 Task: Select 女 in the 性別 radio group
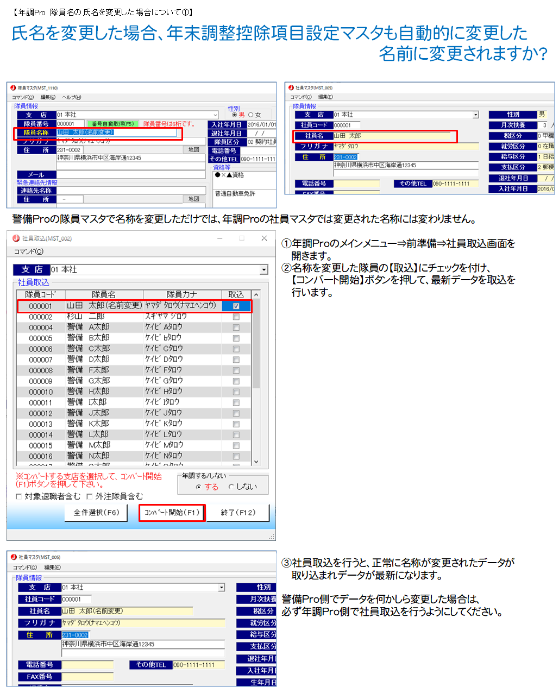[x=251, y=115]
